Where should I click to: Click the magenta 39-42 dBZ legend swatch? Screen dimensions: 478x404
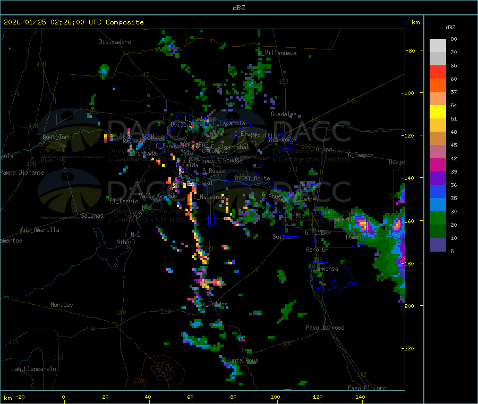click(x=438, y=165)
